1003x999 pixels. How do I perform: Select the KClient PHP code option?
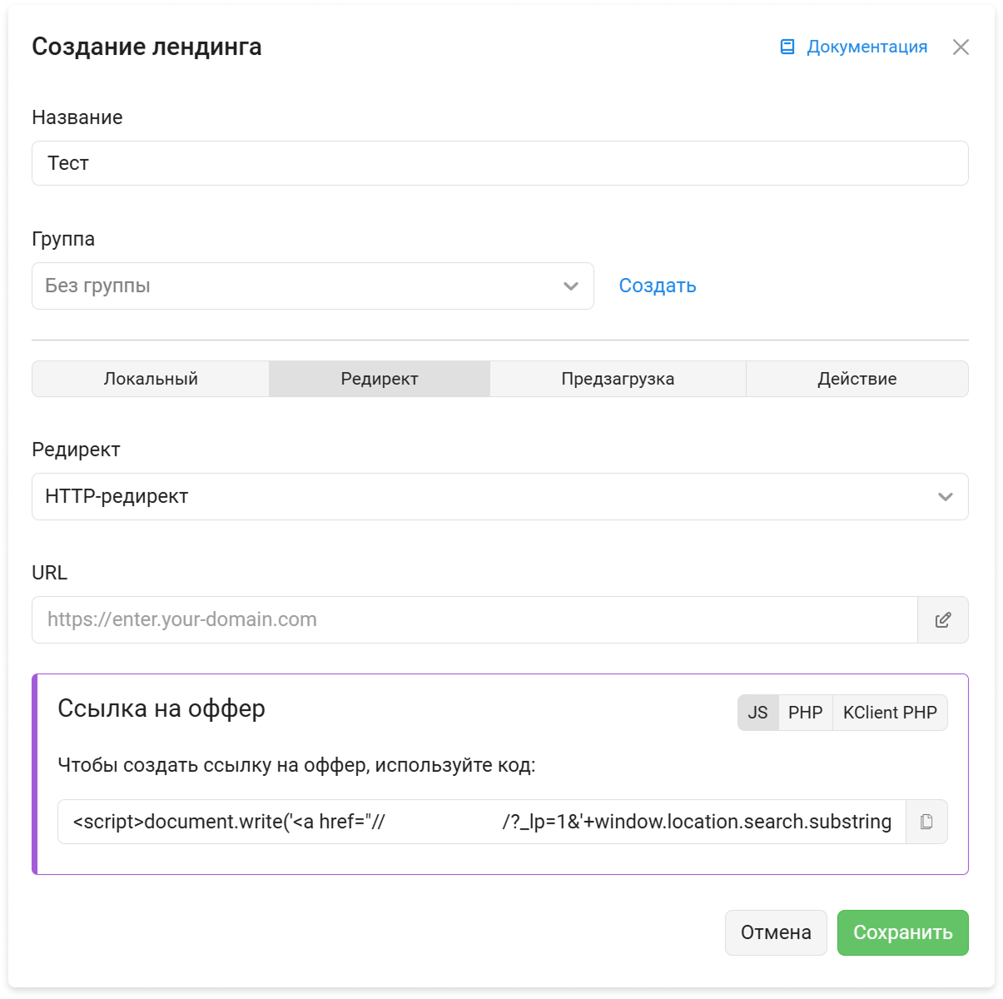tap(890, 713)
